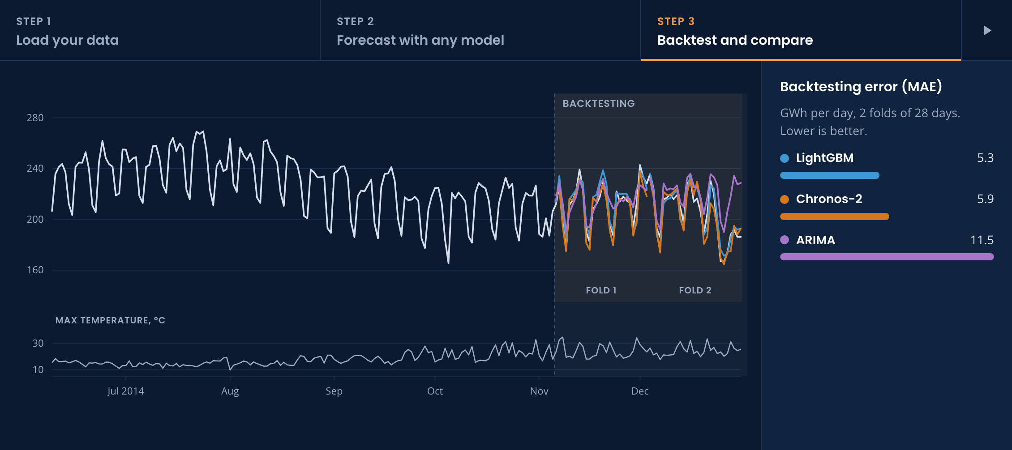Click the Aug axis label

230,391
